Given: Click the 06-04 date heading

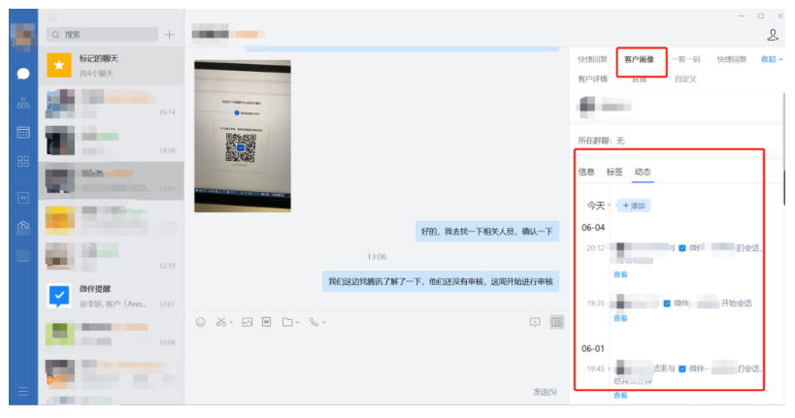Looking at the screenshot, I should click(593, 228).
